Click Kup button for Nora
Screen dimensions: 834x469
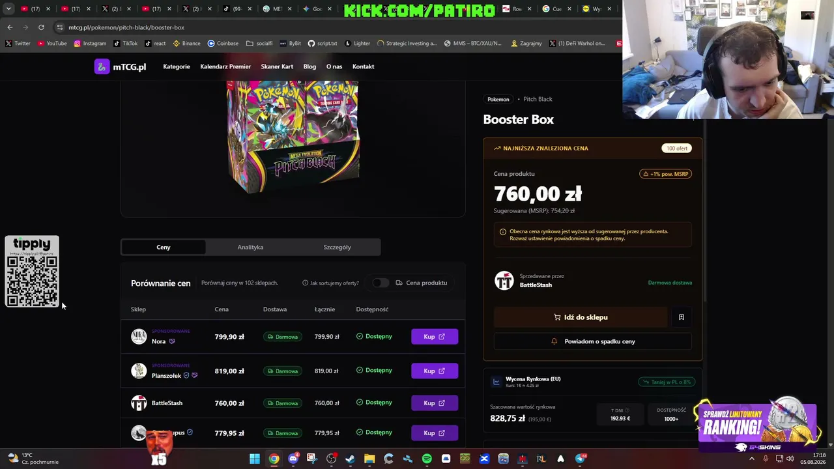coord(435,337)
